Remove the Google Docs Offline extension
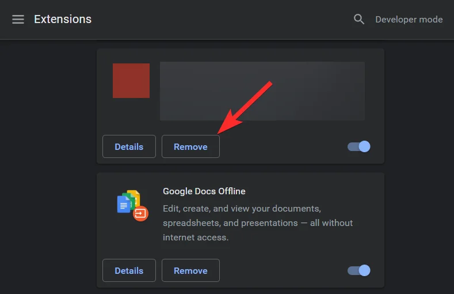Image resolution: width=454 pixels, height=294 pixels. 190,270
